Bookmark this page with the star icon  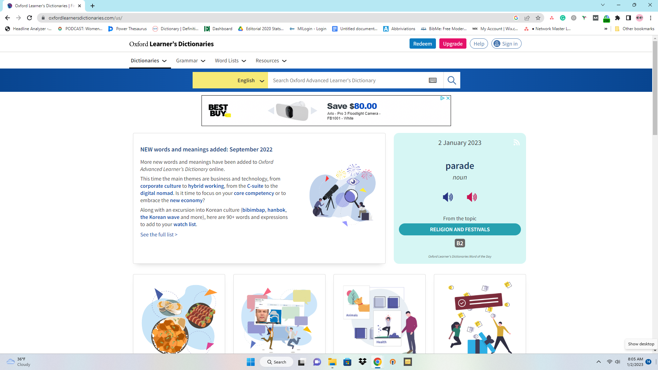click(538, 18)
